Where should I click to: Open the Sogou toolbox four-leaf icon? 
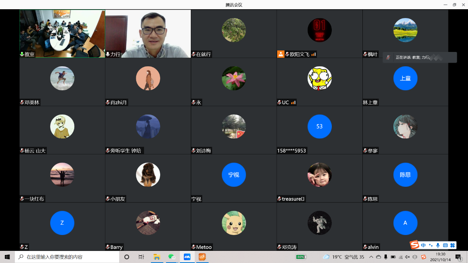pyautogui.click(x=452, y=245)
